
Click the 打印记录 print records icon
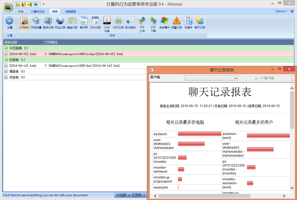[x=118, y=23]
